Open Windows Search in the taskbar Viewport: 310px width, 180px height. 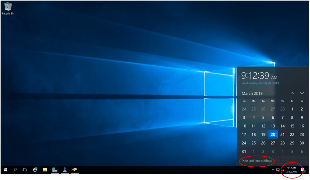pyautogui.click(x=15, y=170)
